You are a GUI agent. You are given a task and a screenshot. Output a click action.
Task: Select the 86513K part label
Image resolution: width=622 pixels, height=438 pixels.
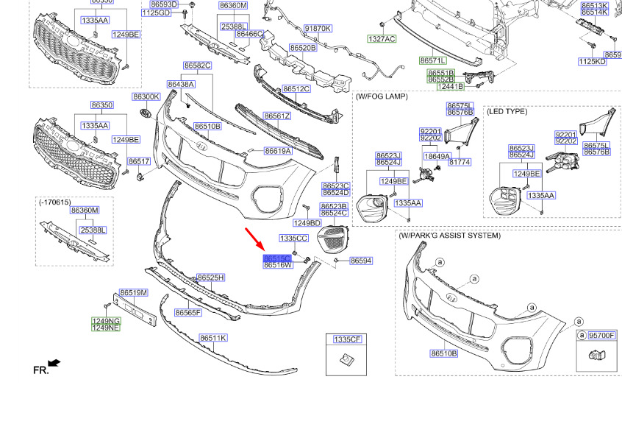click(594, 5)
